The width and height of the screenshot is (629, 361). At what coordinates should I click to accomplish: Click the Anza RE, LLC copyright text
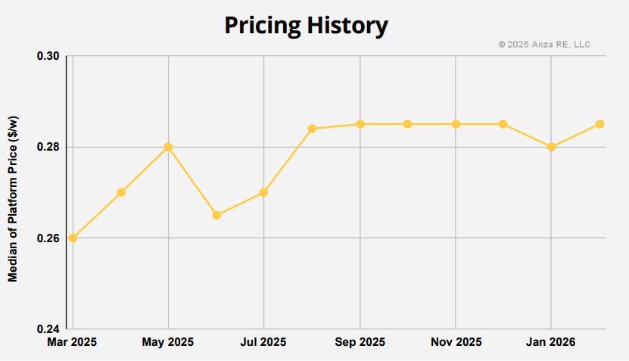pyautogui.click(x=544, y=45)
